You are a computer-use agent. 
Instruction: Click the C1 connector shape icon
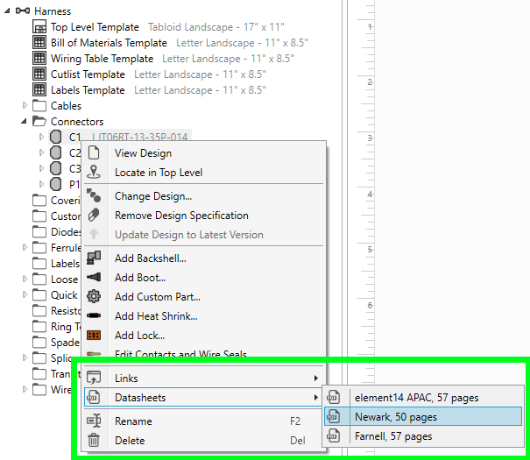pyautogui.click(x=55, y=137)
